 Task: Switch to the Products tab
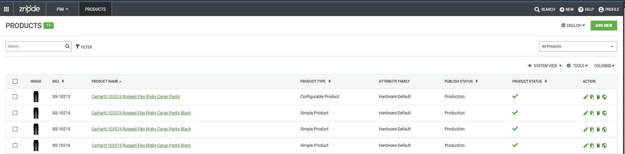[95, 9]
